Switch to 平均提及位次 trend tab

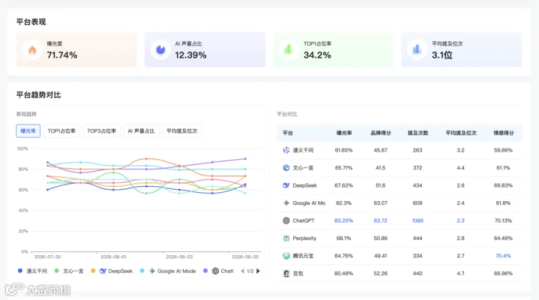[x=182, y=131]
